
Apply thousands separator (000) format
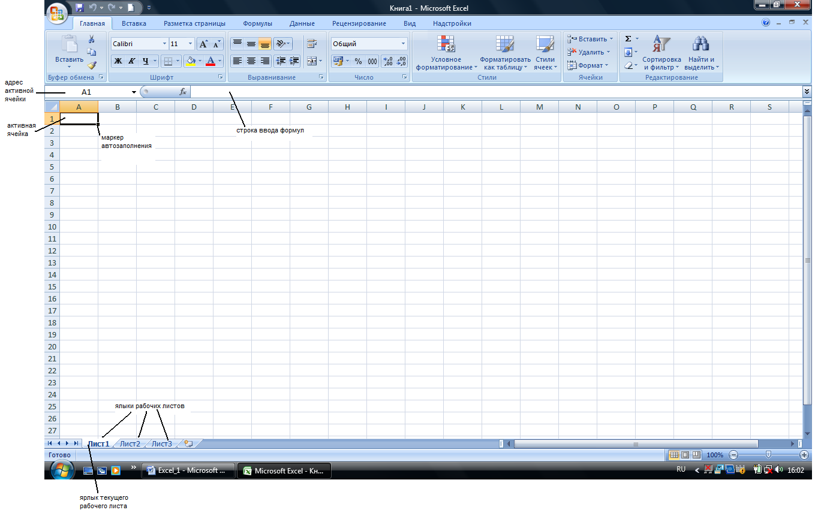pos(372,61)
